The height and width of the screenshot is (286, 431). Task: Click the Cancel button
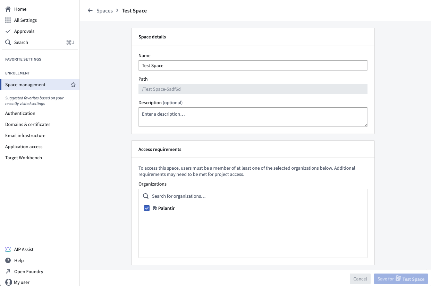(x=360, y=279)
